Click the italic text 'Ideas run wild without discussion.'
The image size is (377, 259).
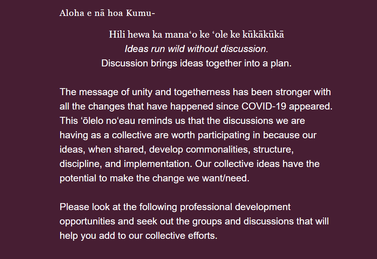coord(196,49)
